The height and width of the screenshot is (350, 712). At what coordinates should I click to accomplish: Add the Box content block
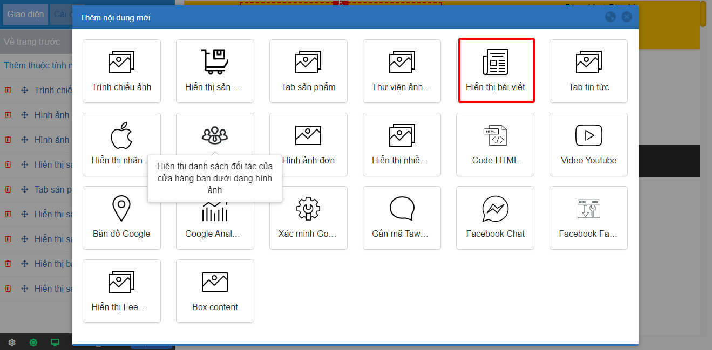215,291
